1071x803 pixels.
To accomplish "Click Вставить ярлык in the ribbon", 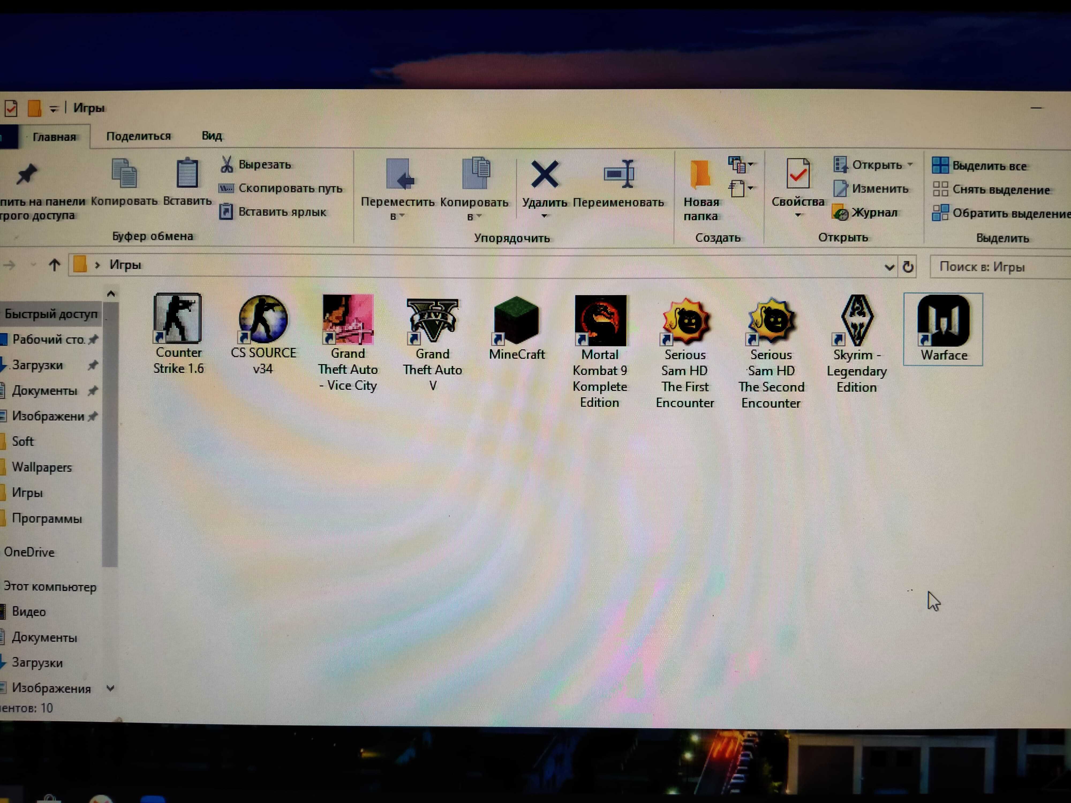I will (273, 211).
